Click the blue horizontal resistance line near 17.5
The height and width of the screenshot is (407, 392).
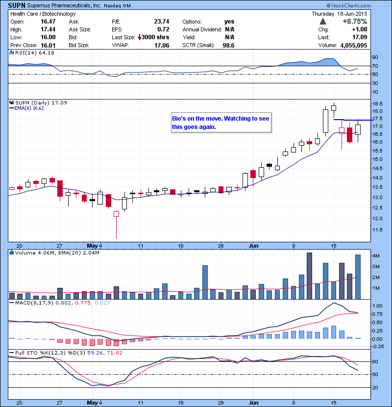(353, 120)
